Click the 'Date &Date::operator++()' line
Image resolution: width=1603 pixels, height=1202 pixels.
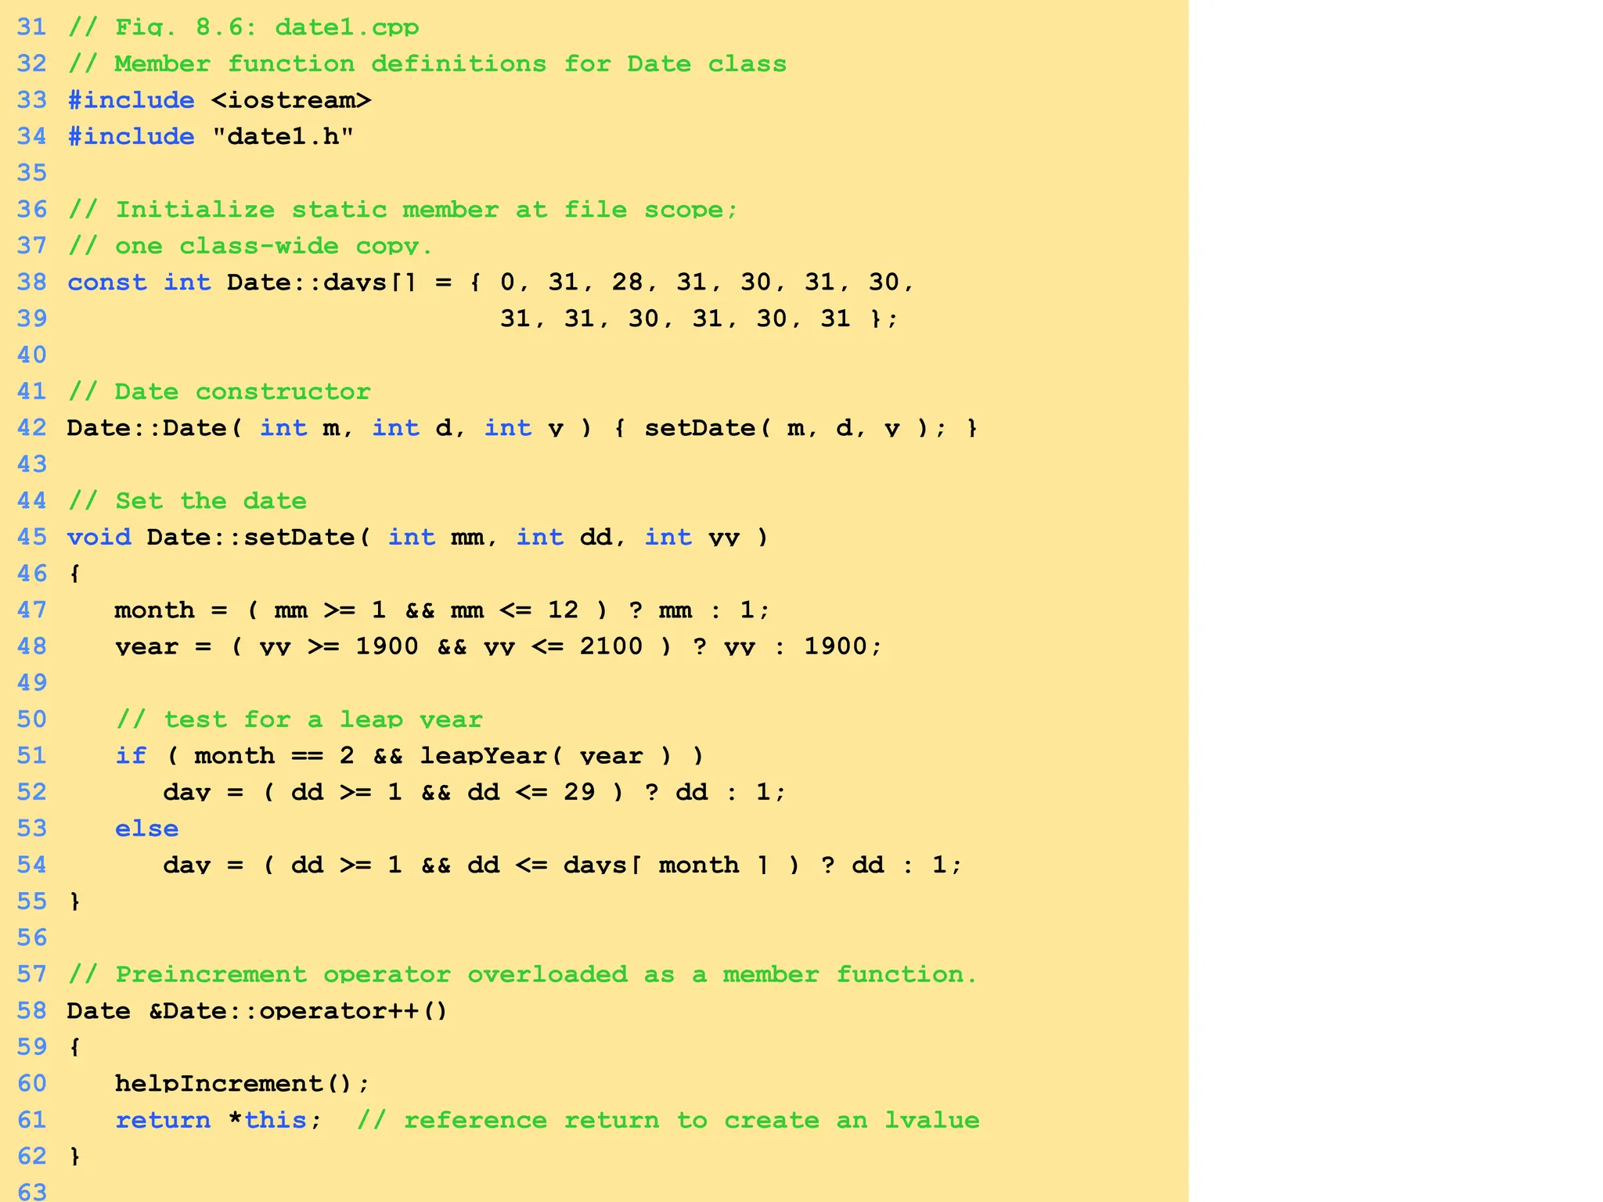(258, 1010)
